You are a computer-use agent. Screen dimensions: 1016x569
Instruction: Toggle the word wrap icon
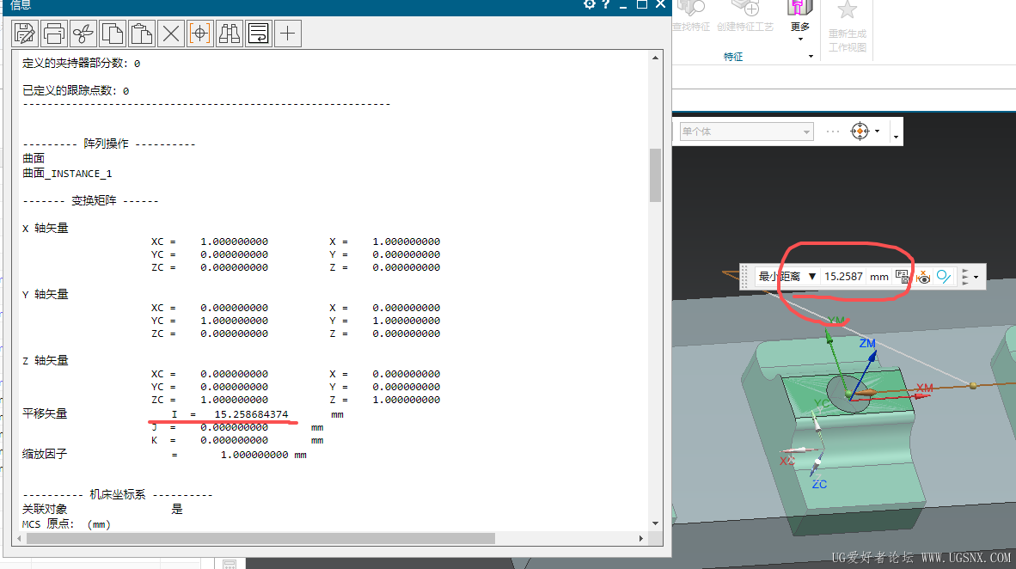pyautogui.click(x=259, y=34)
